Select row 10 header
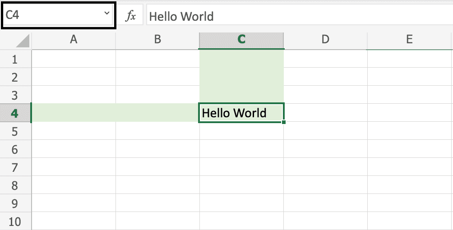The height and width of the screenshot is (230, 453). (15, 222)
